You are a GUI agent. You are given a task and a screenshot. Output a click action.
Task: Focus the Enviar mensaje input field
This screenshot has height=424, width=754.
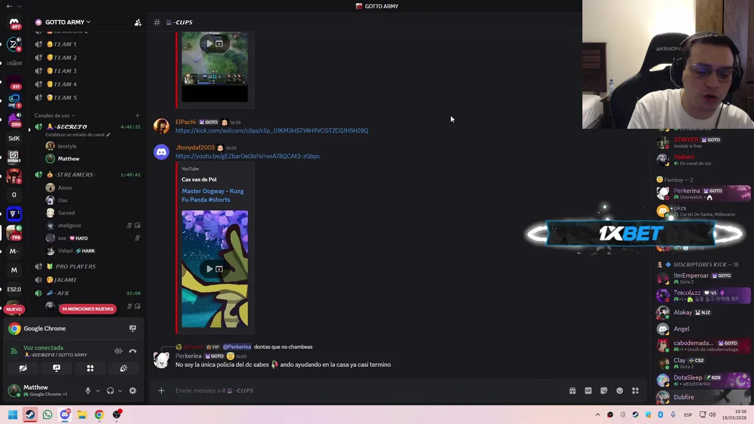(365, 390)
